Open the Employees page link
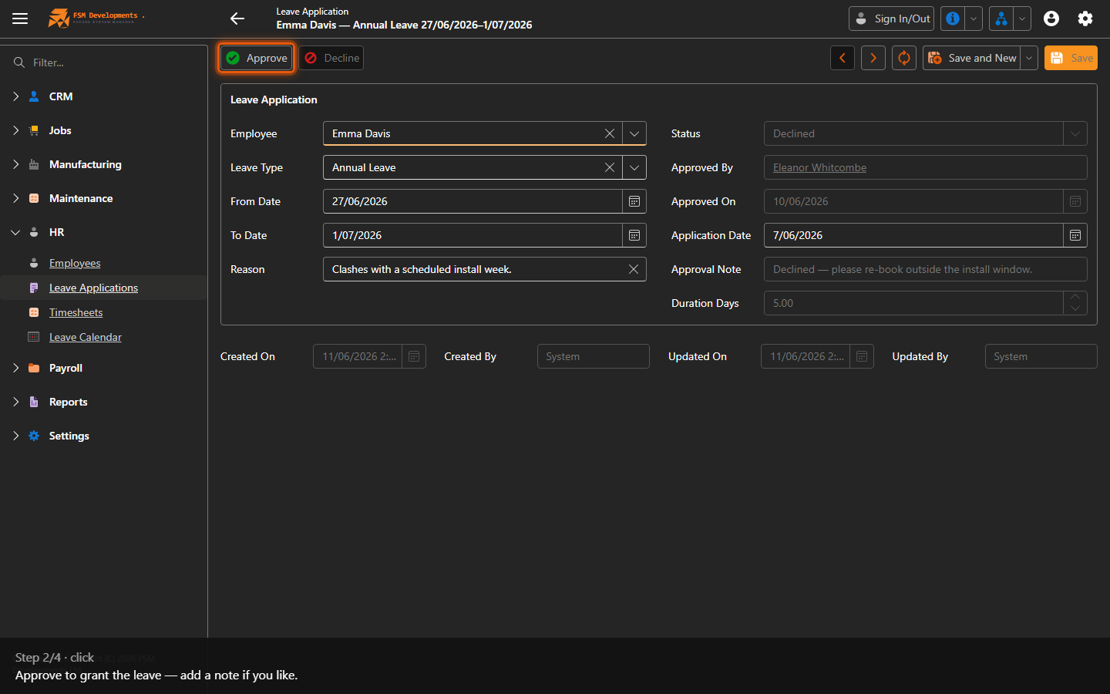Image resolution: width=1110 pixels, height=694 pixels. click(x=75, y=263)
